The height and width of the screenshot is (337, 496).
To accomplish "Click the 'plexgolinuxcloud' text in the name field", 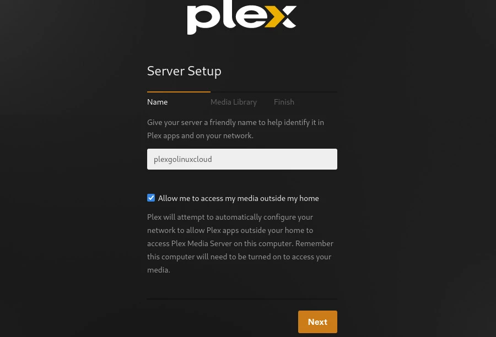I will click(182, 159).
